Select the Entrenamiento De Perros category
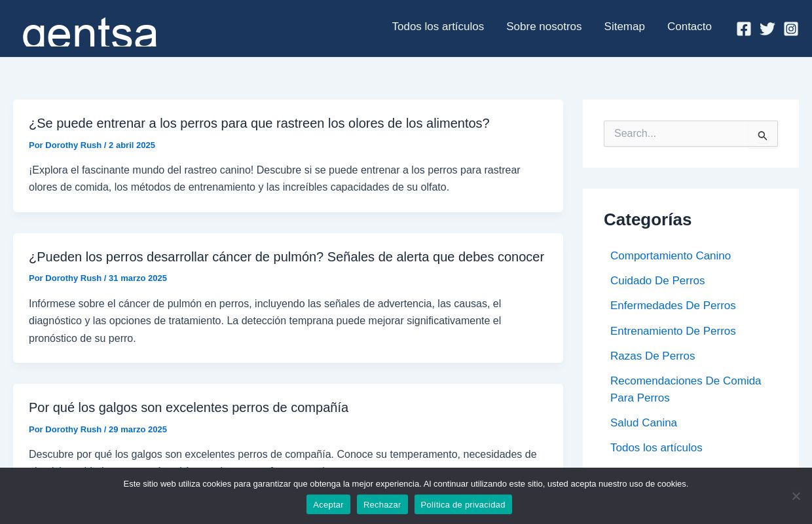812x524 pixels. pyautogui.click(x=673, y=331)
